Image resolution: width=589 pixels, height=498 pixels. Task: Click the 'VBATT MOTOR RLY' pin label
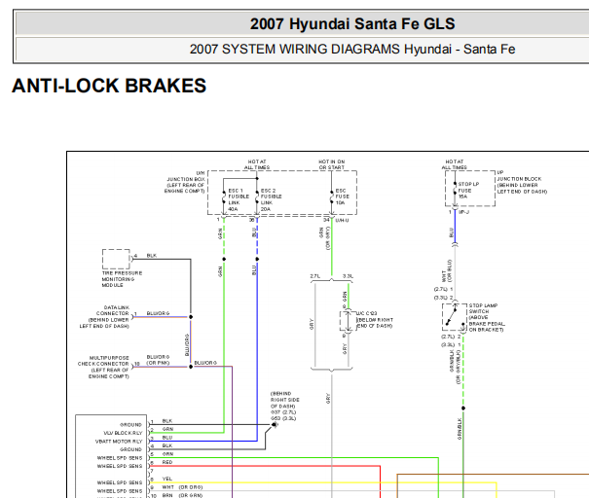pos(119,442)
